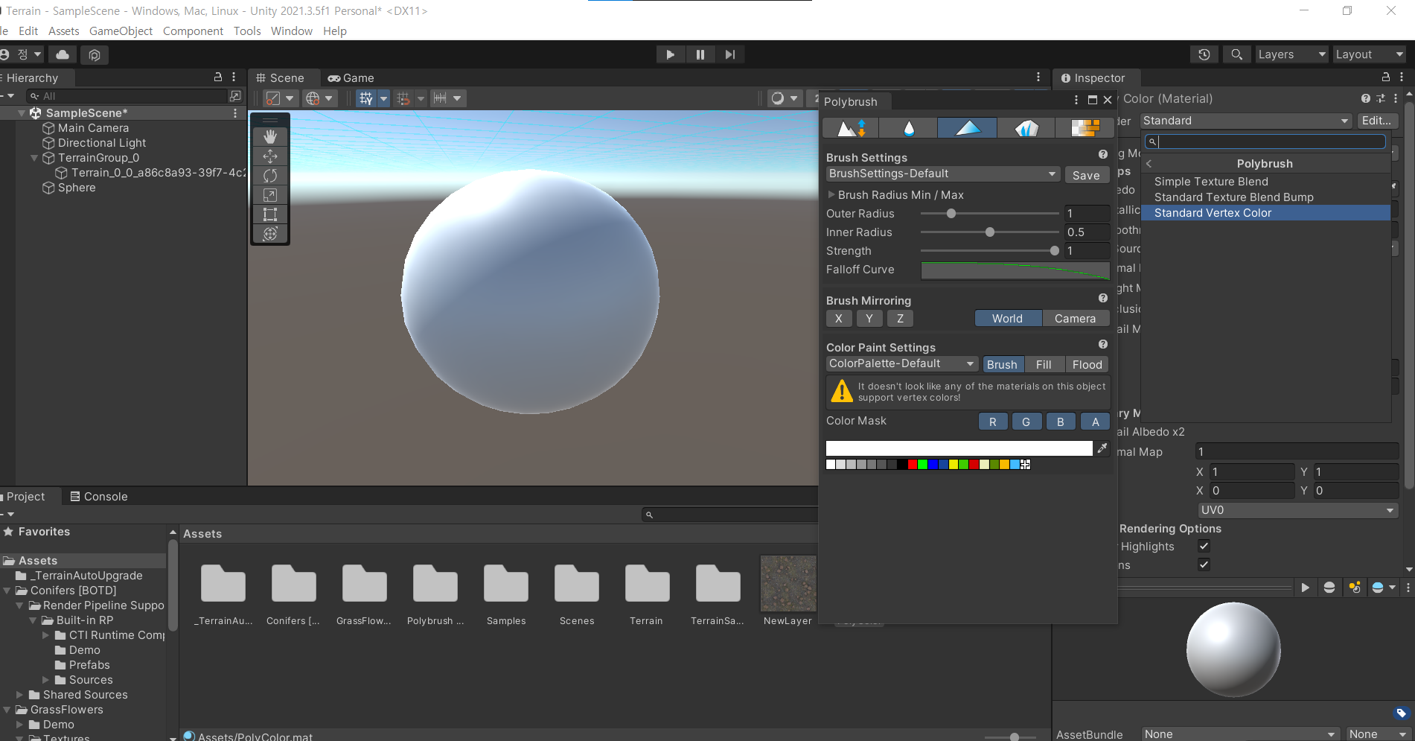
Task: Add new color to palette
Action: [x=1025, y=464]
